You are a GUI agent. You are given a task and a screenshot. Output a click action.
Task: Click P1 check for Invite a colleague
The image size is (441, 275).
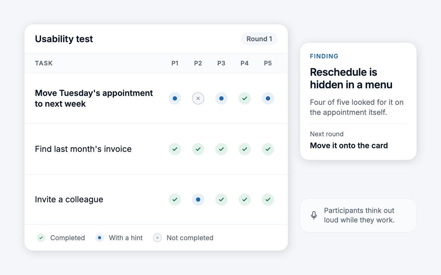coord(175,200)
